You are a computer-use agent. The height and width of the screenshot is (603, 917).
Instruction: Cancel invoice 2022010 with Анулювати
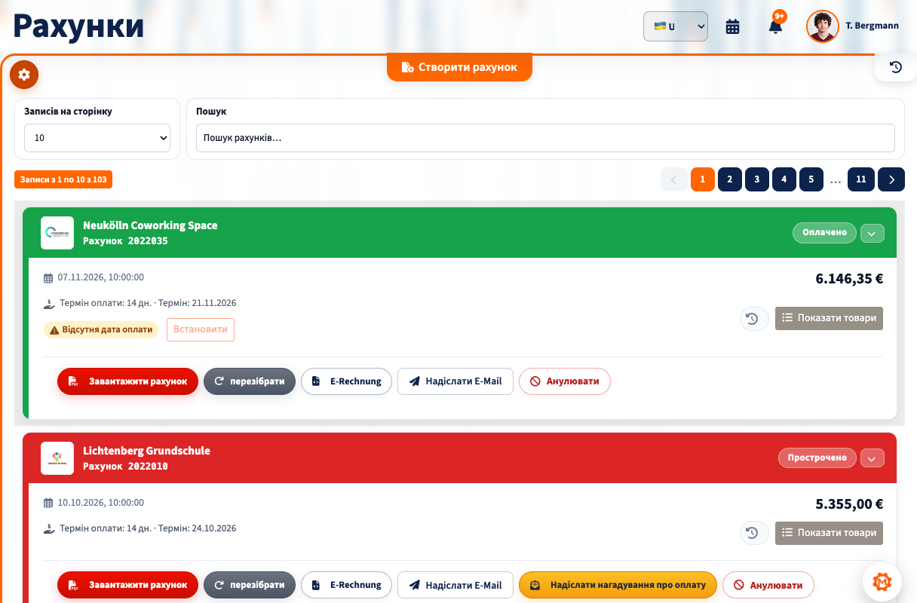pyautogui.click(x=768, y=585)
